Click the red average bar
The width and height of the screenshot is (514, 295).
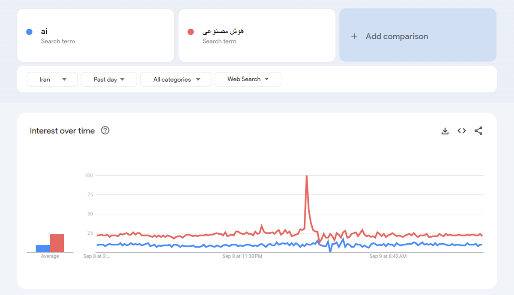tap(57, 243)
